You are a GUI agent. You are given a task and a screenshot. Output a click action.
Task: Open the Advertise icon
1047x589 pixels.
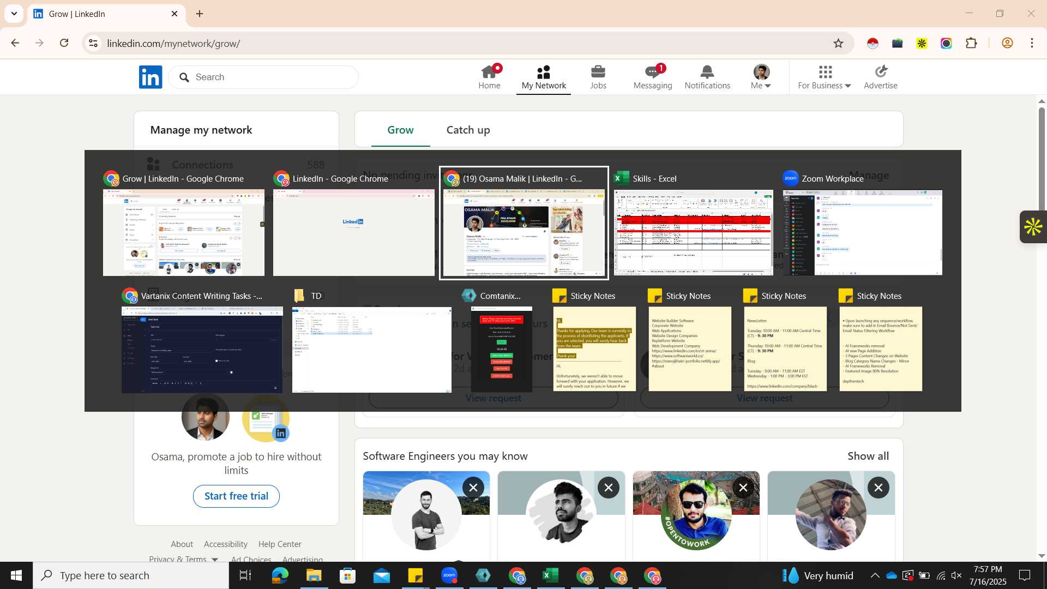(x=881, y=77)
